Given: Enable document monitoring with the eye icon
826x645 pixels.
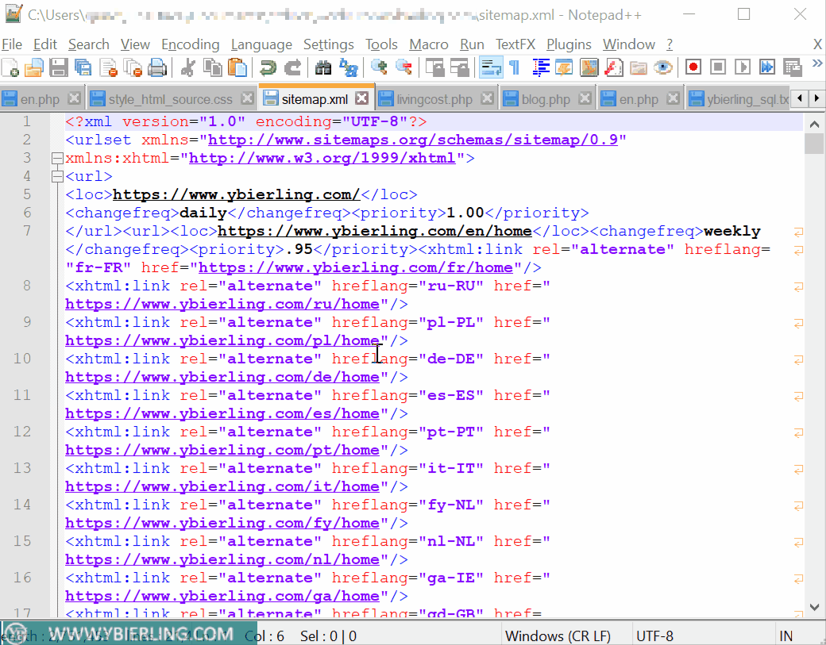Looking at the screenshot, I should click(663, 68).
